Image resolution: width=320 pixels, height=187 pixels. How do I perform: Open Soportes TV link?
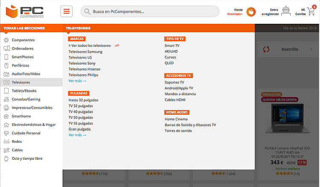[174, 82]
